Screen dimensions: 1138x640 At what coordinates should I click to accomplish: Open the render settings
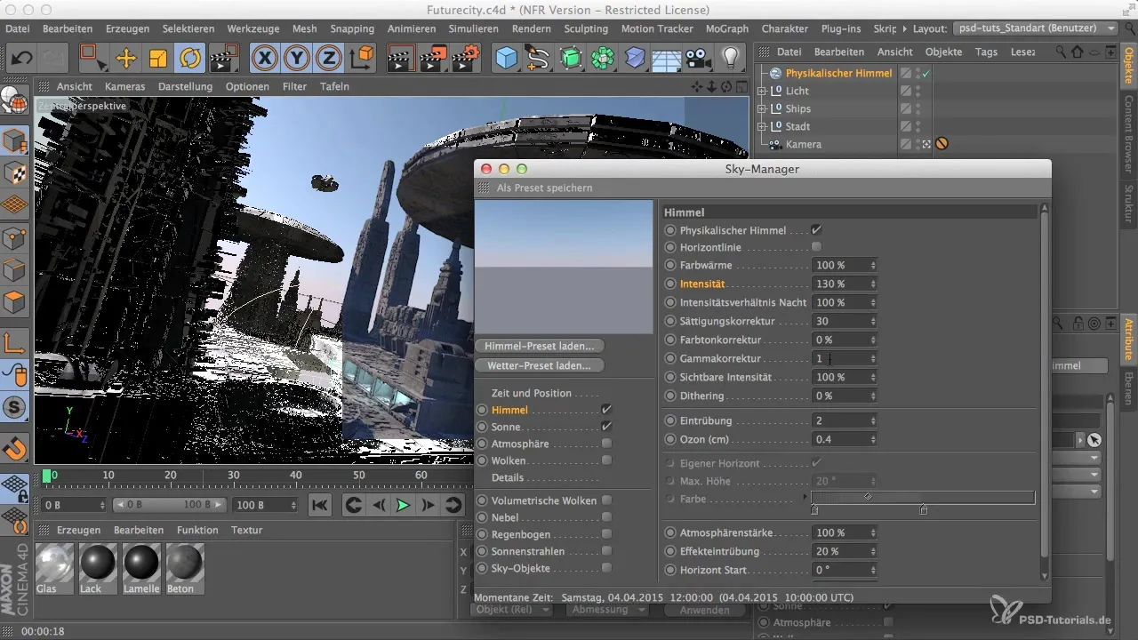[465, 59]
